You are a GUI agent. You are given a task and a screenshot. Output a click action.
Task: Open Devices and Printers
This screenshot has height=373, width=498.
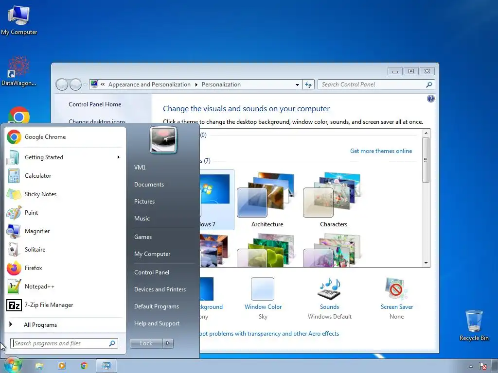[x=160, y=289]
